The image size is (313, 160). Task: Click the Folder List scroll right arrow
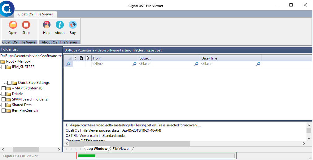click(59, 149)
